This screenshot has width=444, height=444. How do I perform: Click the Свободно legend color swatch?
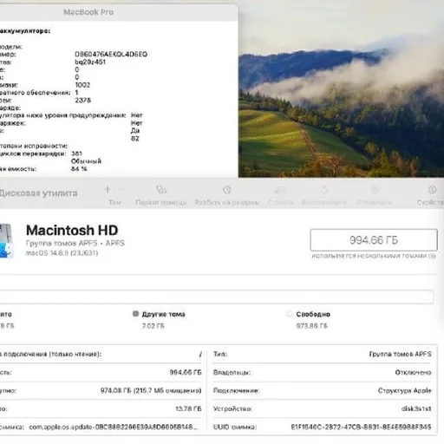(289, 314)
